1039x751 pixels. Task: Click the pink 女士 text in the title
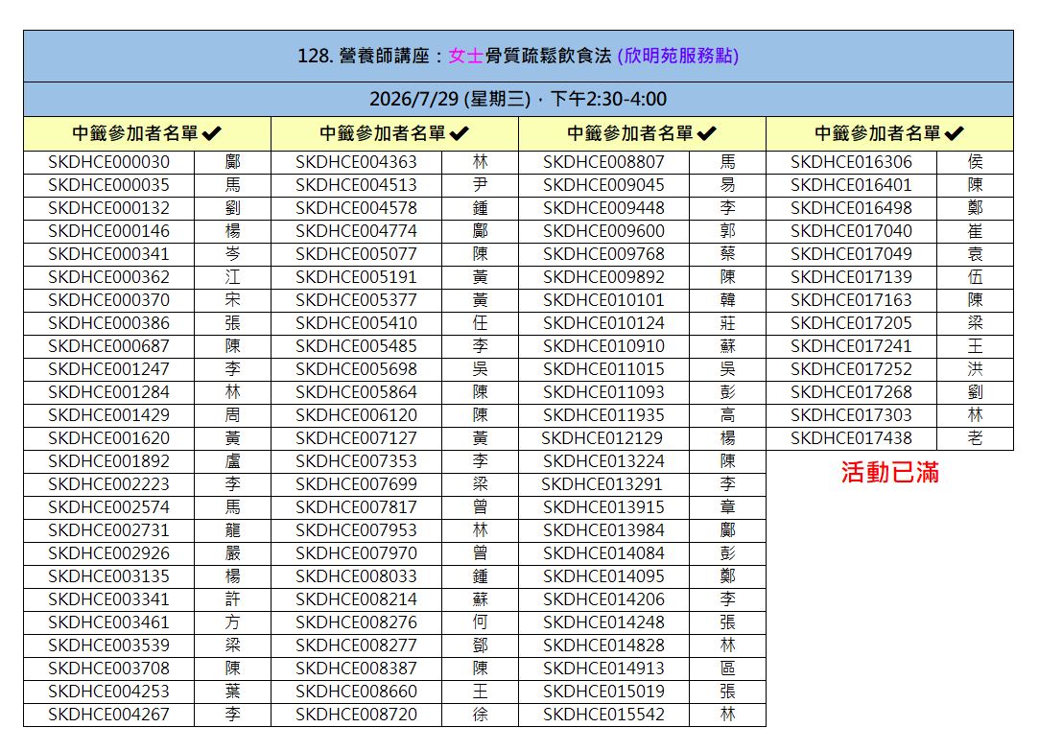point(466,56)
